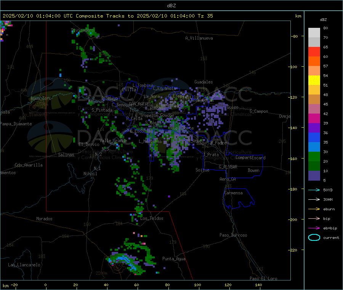343x290 pixels.
Task: Click the S_Rosas map label
Action: [x=153, y=122]
